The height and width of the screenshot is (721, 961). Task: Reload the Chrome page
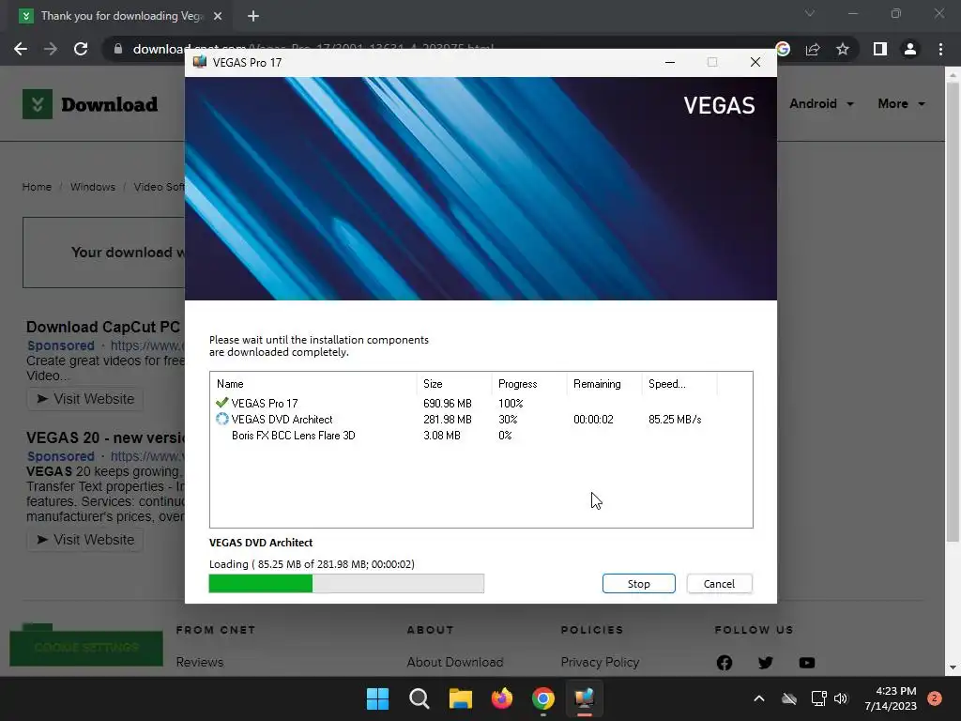pos(81,49)
